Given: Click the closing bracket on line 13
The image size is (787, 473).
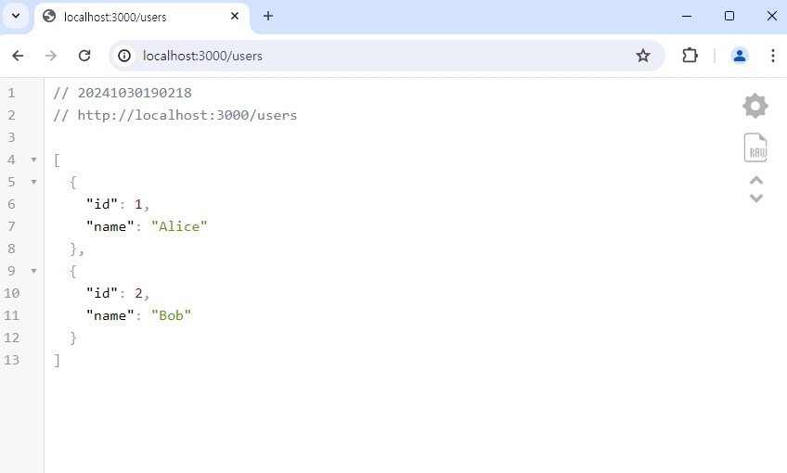Looking at the screenshot, I should (58, 360).
